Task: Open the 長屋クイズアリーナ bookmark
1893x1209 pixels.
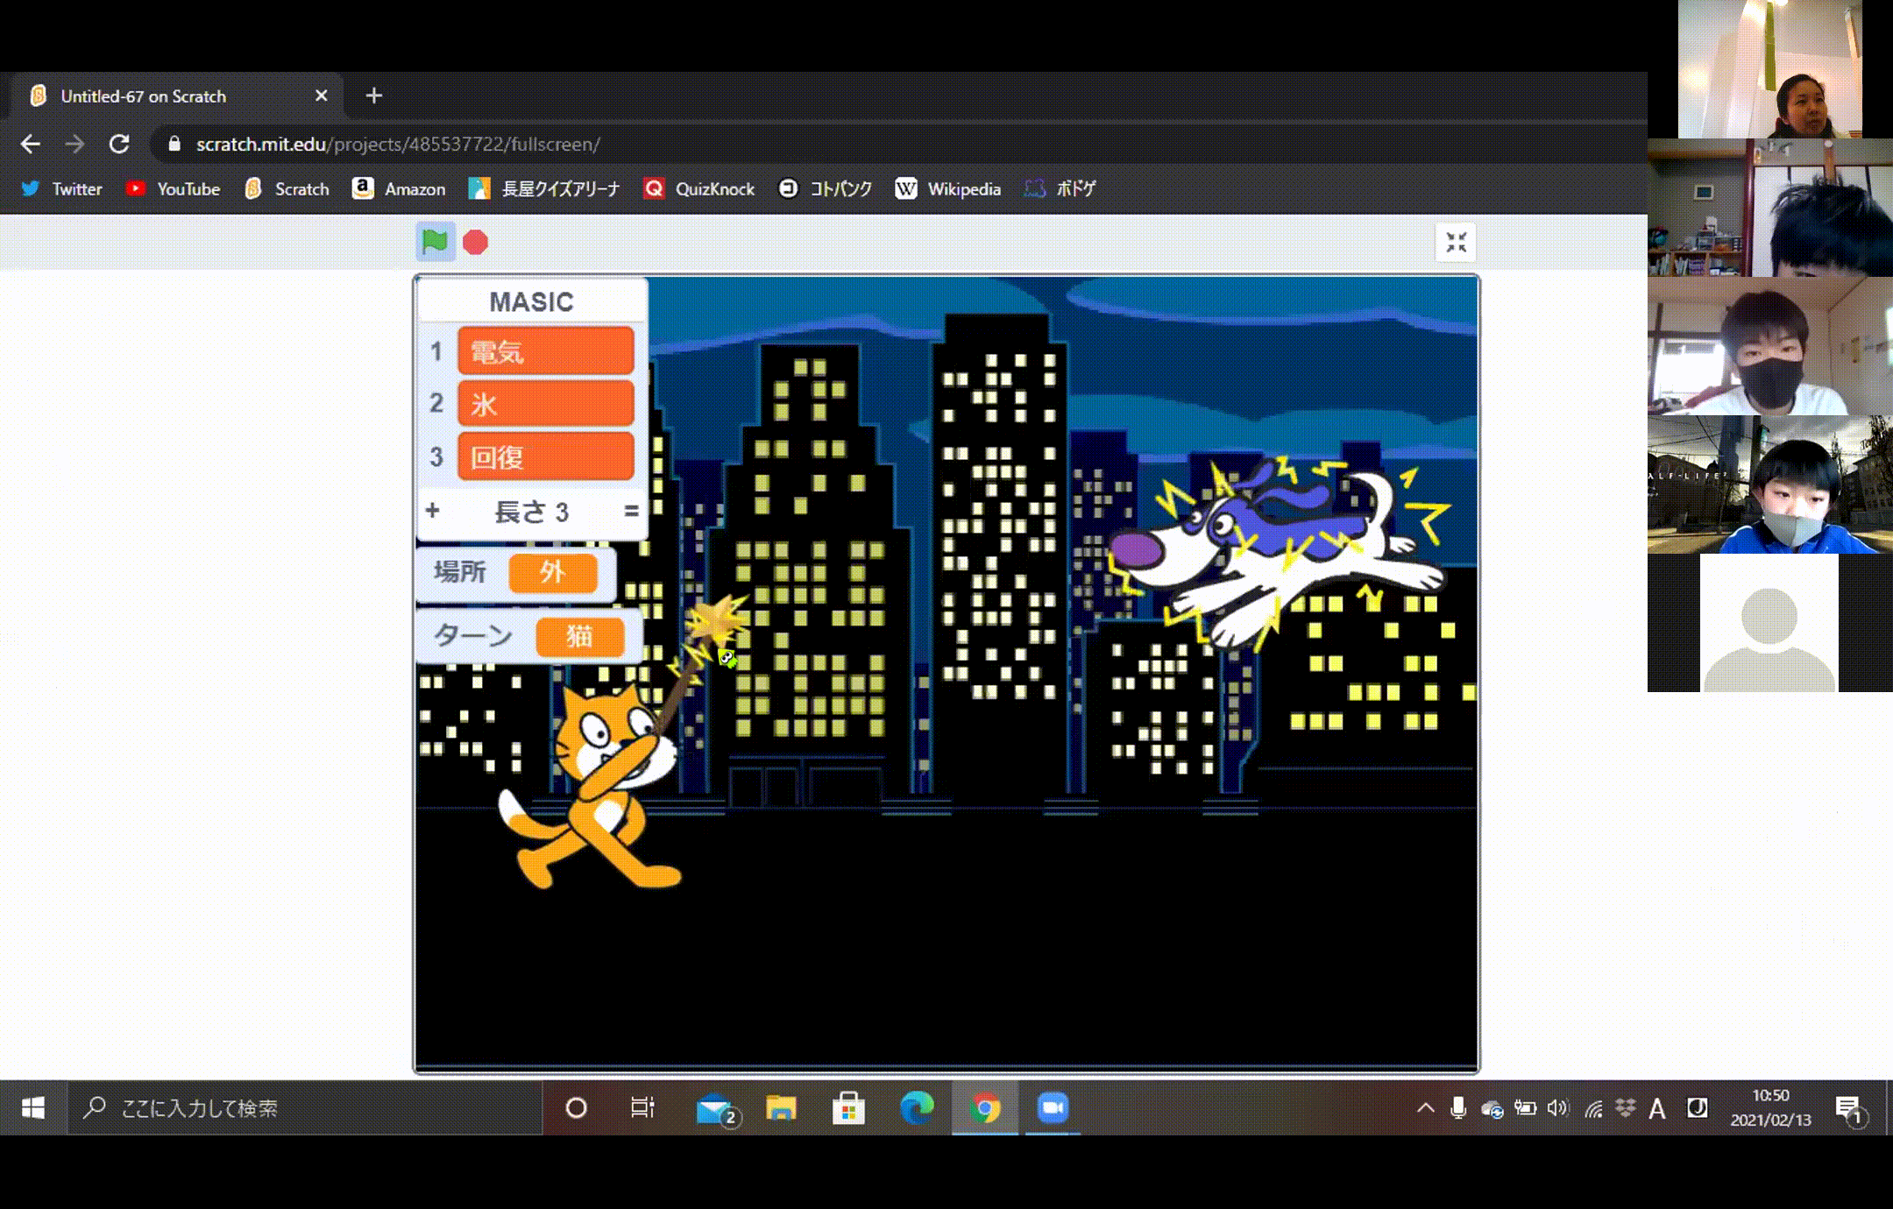Action: 544,188
